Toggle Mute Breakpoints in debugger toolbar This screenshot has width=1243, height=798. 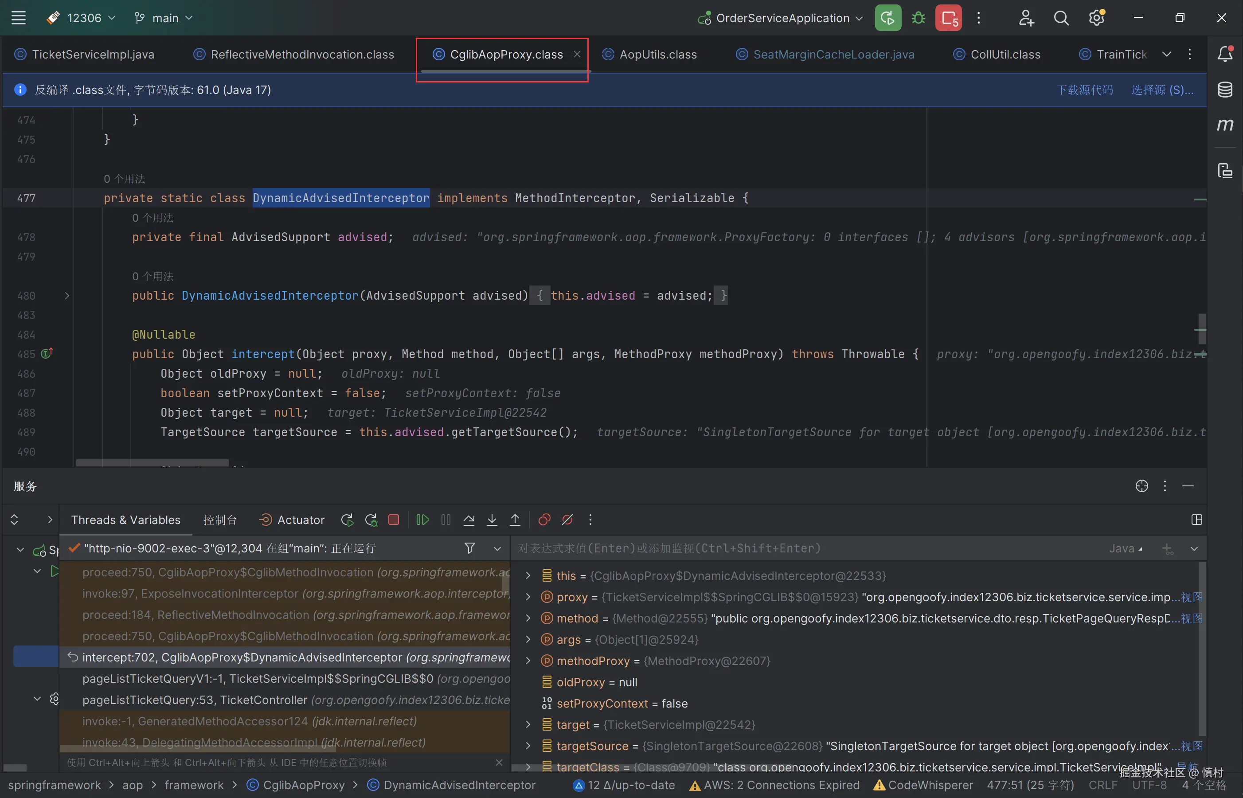pos(567,520)
